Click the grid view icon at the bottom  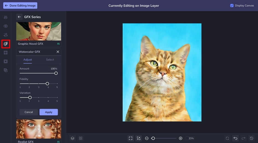[x=81, y=138]
